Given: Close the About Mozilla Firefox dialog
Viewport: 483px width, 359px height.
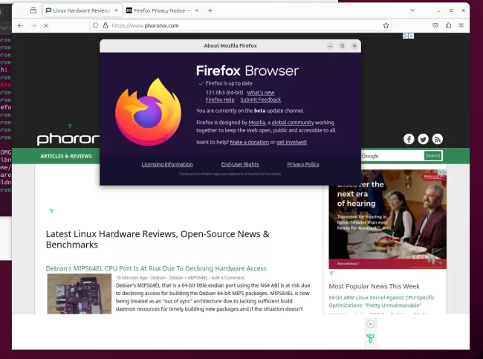Looking at the screenshot, I should point(354,46).
